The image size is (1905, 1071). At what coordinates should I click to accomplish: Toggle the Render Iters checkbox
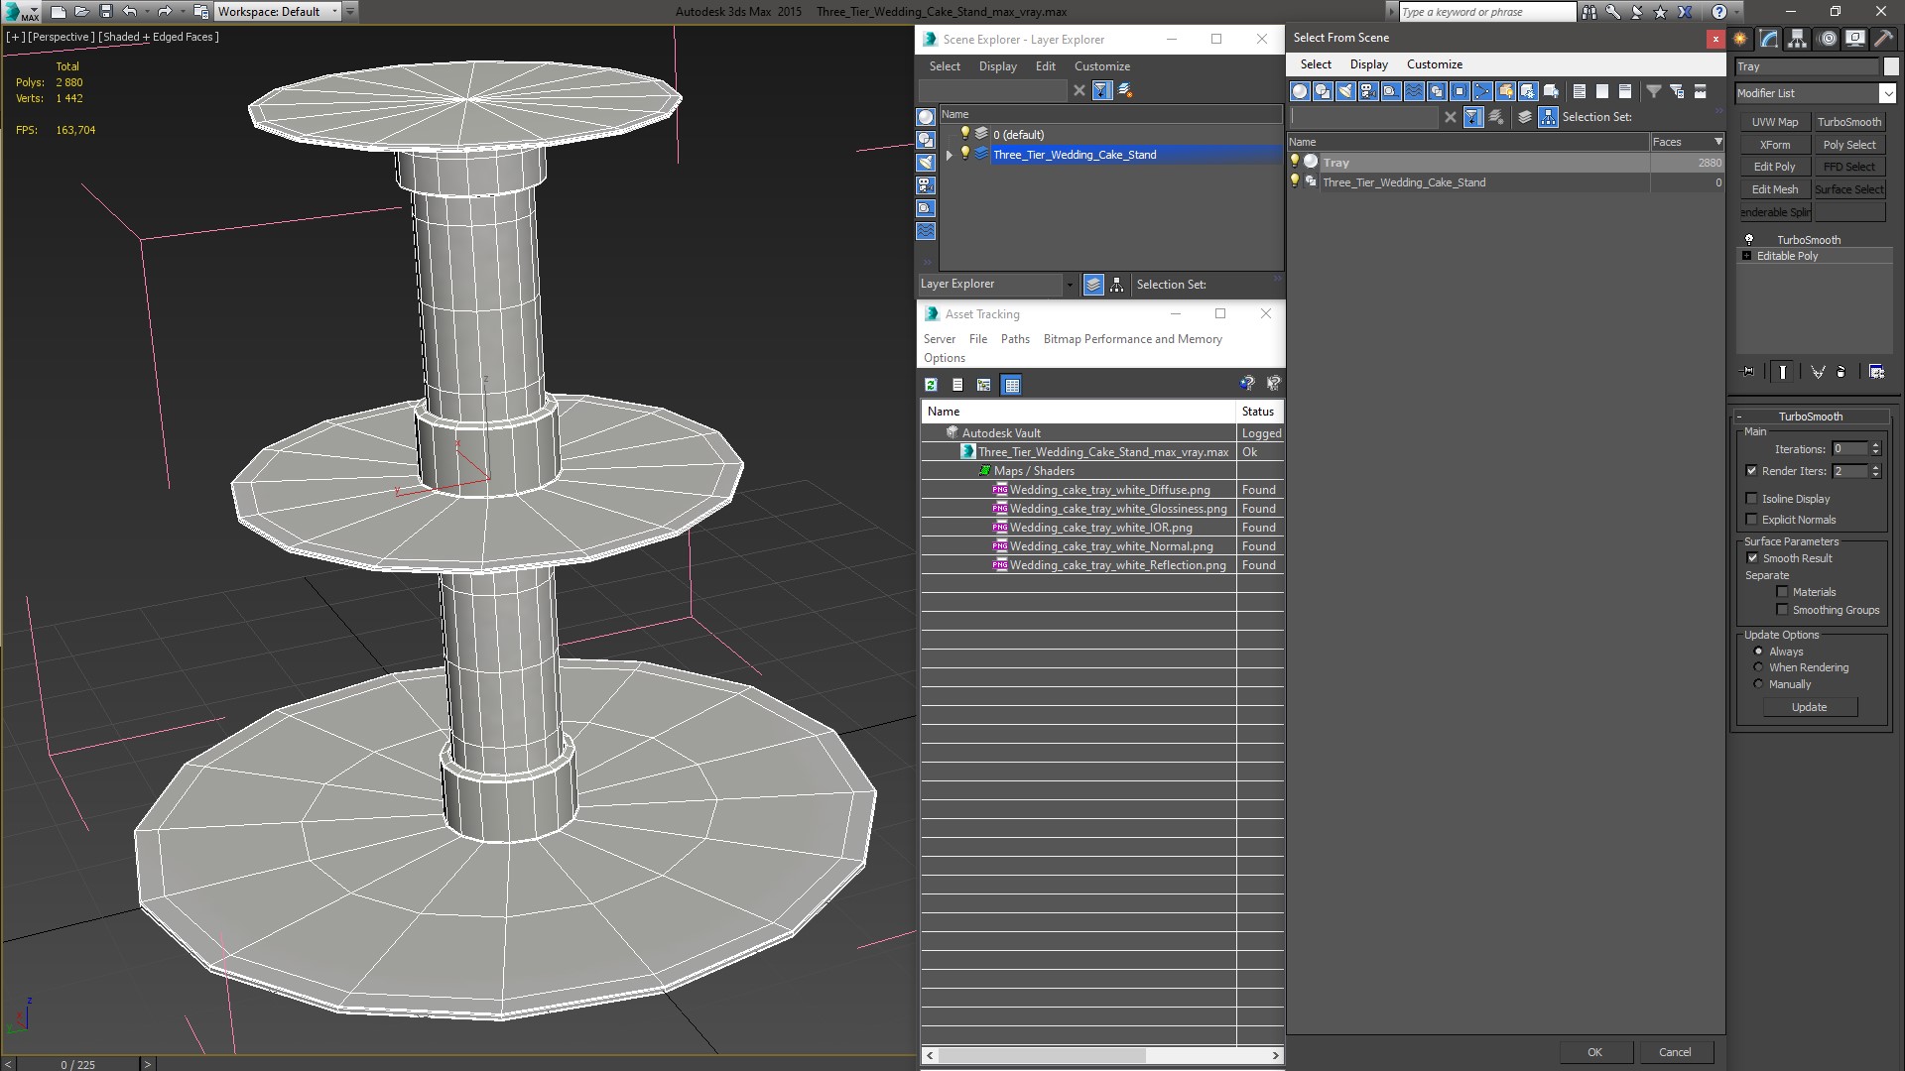(1751, 471)
